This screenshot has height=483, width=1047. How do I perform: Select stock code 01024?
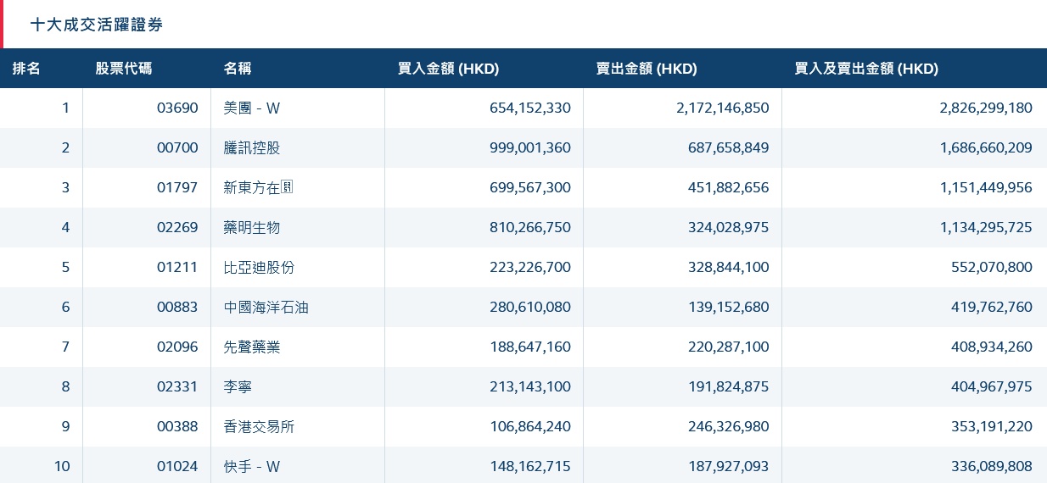click(177, 466)
